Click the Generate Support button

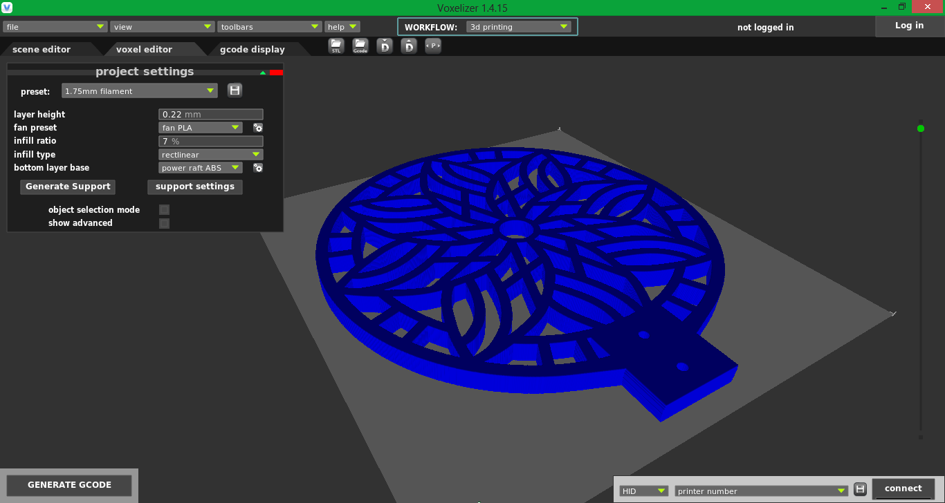[68, 187]
